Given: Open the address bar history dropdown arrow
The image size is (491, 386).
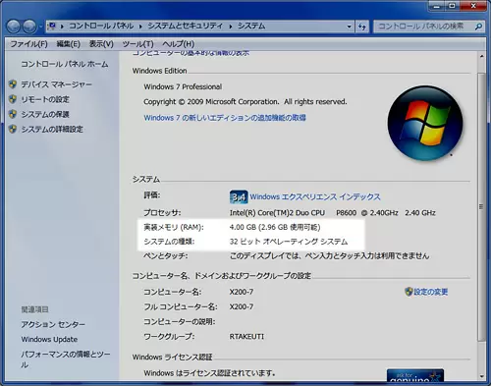Looking at the screenshot, I should coord(350,27).
